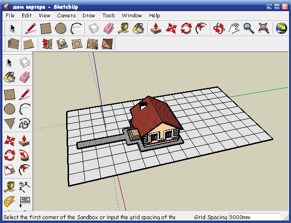Select the Sandbox Flip Edge tool
Screen dimensions: 291x223
tap(107, 44)
